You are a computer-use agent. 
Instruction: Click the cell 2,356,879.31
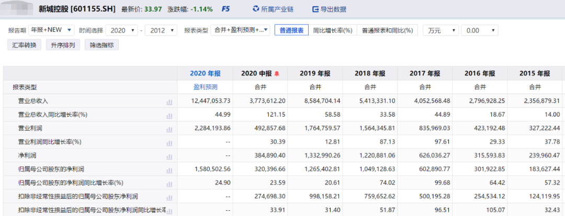point(543,102)
